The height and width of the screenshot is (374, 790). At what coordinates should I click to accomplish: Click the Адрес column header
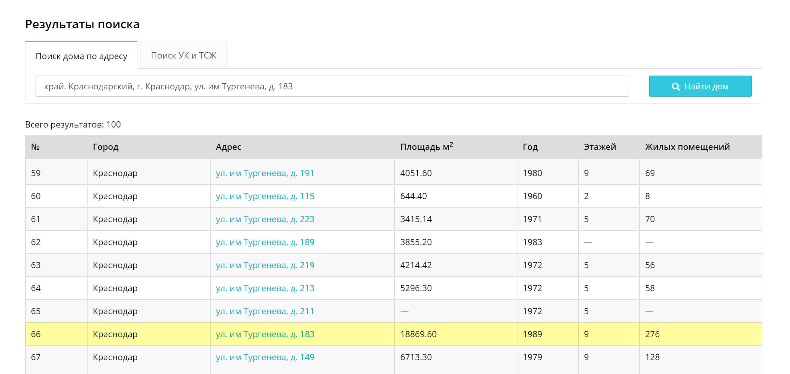point(228,147)
